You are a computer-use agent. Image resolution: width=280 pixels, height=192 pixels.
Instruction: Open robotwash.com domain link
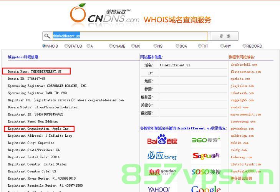pos(242,93)
